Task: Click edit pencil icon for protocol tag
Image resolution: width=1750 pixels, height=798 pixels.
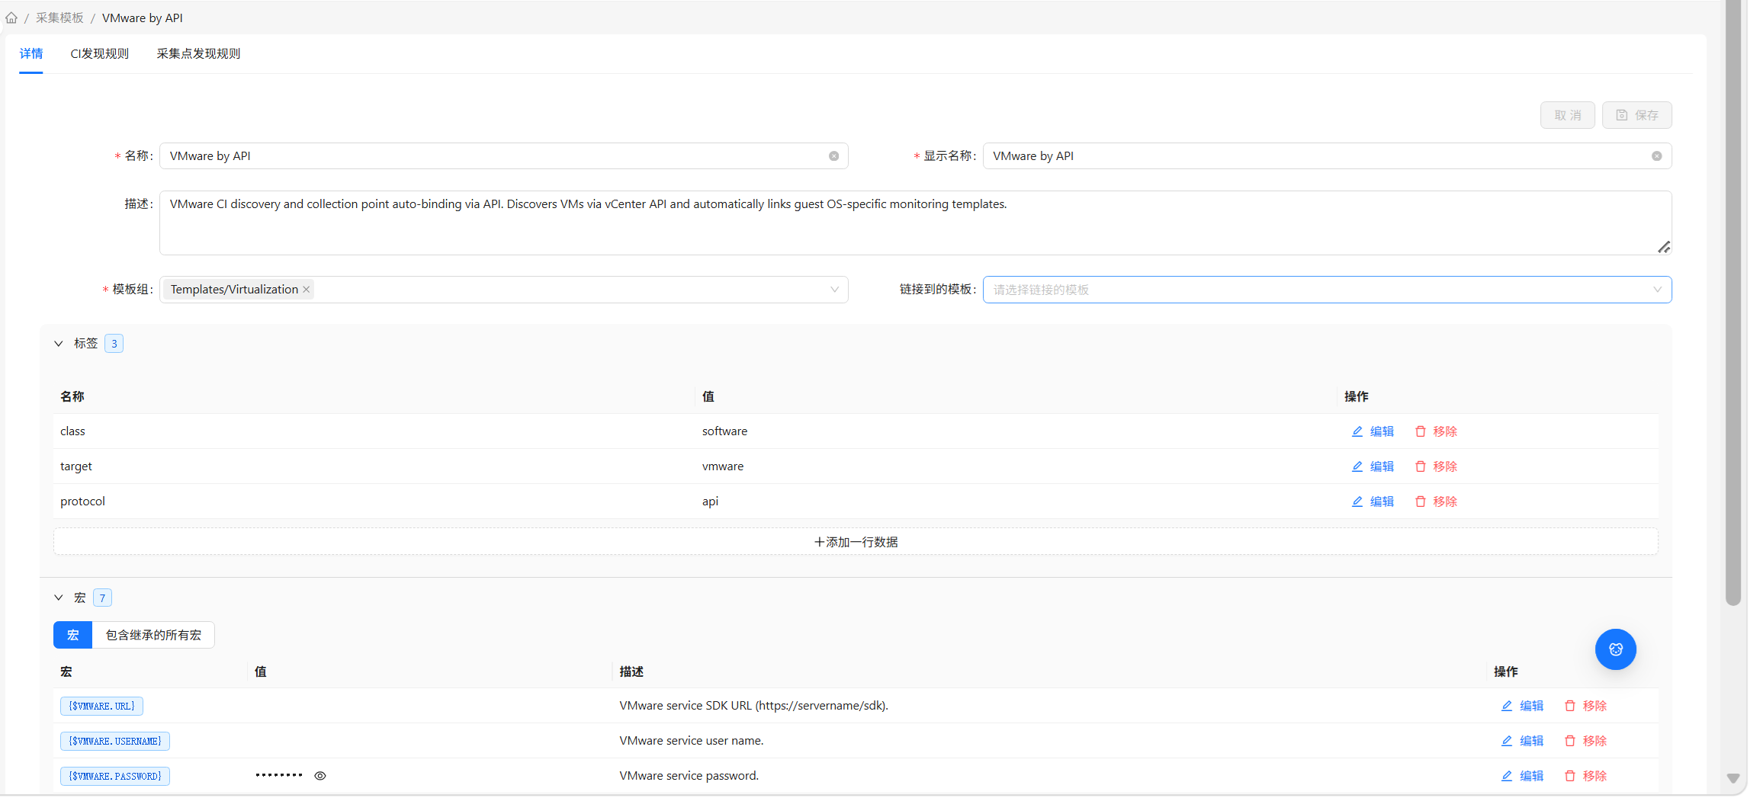Action: (x=1357, y=502)
